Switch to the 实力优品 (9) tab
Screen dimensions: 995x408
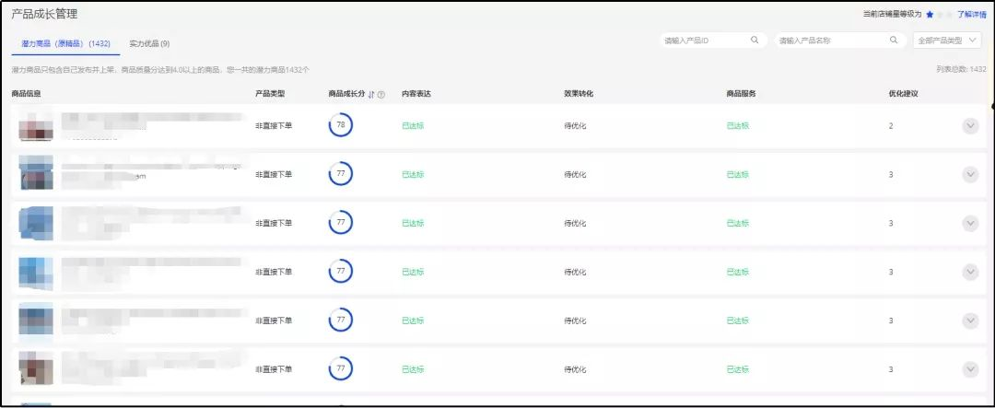[149, 43]
